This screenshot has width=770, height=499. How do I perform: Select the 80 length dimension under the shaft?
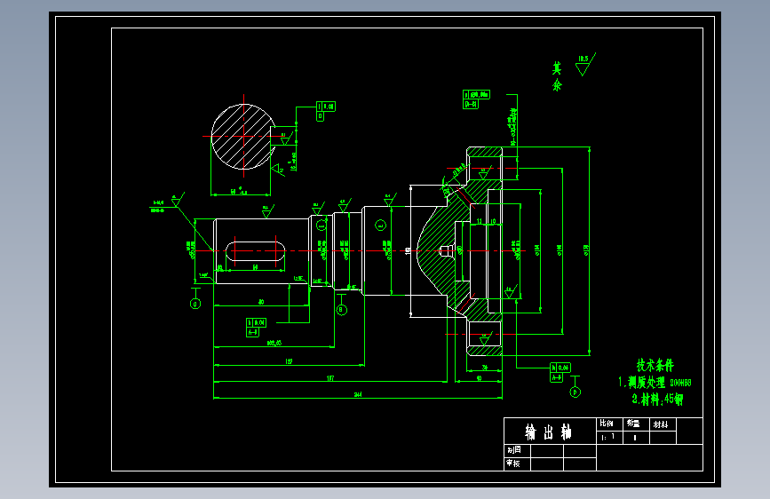(261, 302)
